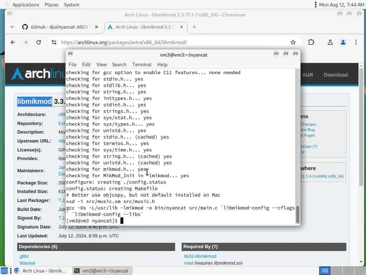Open the terminal Search menu

(x=119, y=64)
